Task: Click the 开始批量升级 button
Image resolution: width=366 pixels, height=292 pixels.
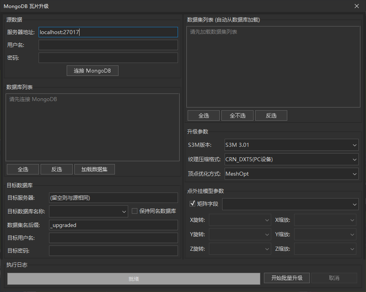Action: 286,278
